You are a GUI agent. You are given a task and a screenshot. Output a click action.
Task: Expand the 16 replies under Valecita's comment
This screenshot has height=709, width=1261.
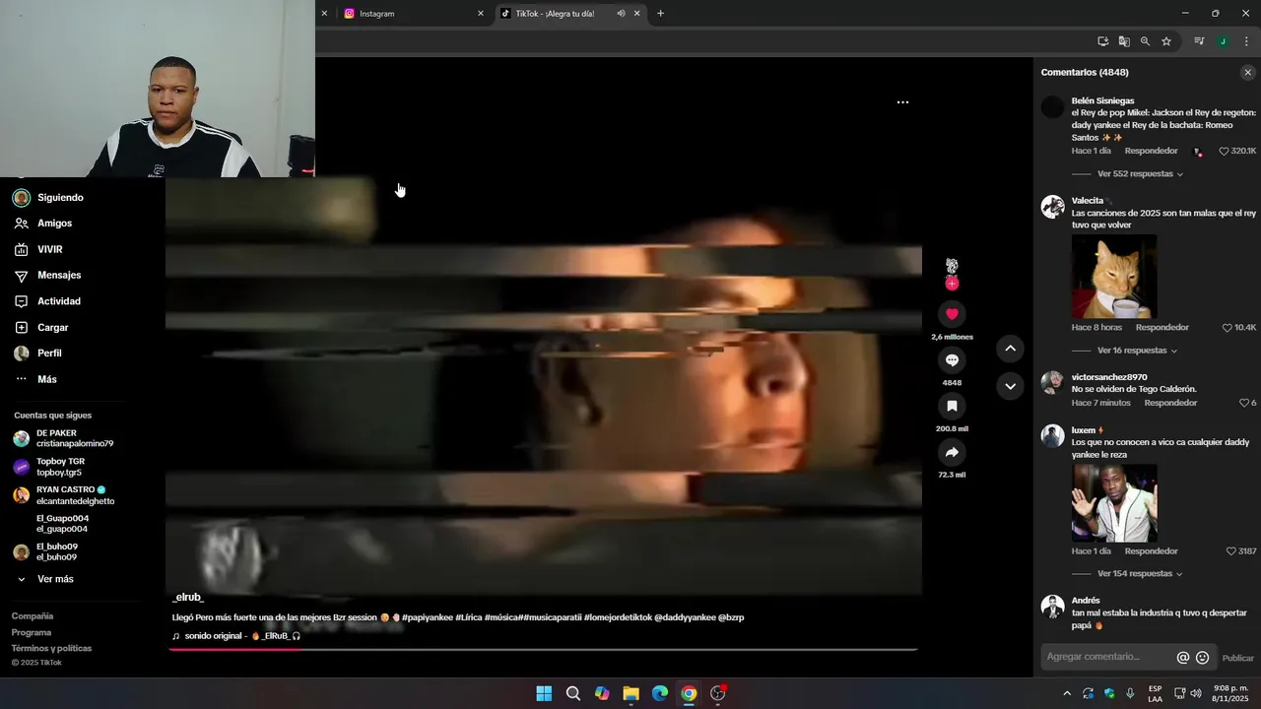click(x=1137, y=351)
